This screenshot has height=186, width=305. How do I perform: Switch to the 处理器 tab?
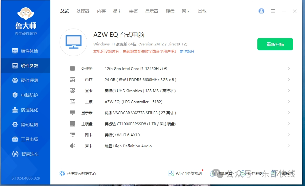pos(83,11)
